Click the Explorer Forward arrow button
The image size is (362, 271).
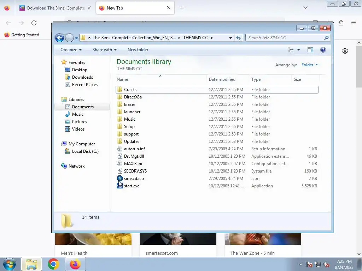(69, 38)
